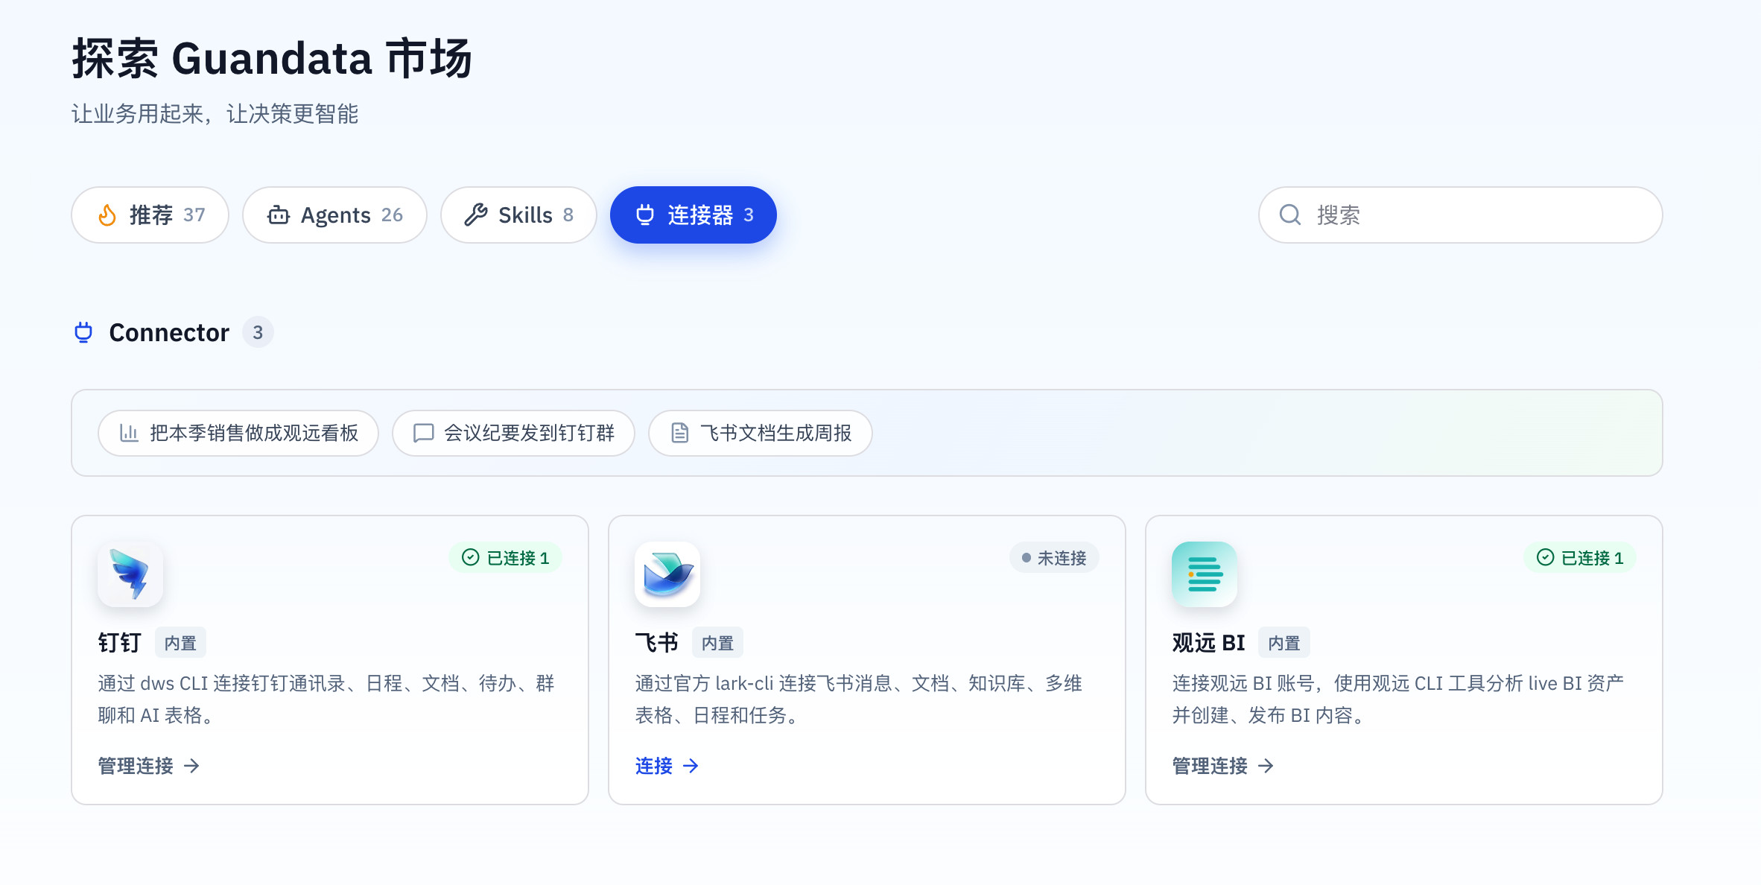This screenshot has width=1761, height=885.
Task: Click check circle icon on 观远 BI status
Action: [1545, 557]
